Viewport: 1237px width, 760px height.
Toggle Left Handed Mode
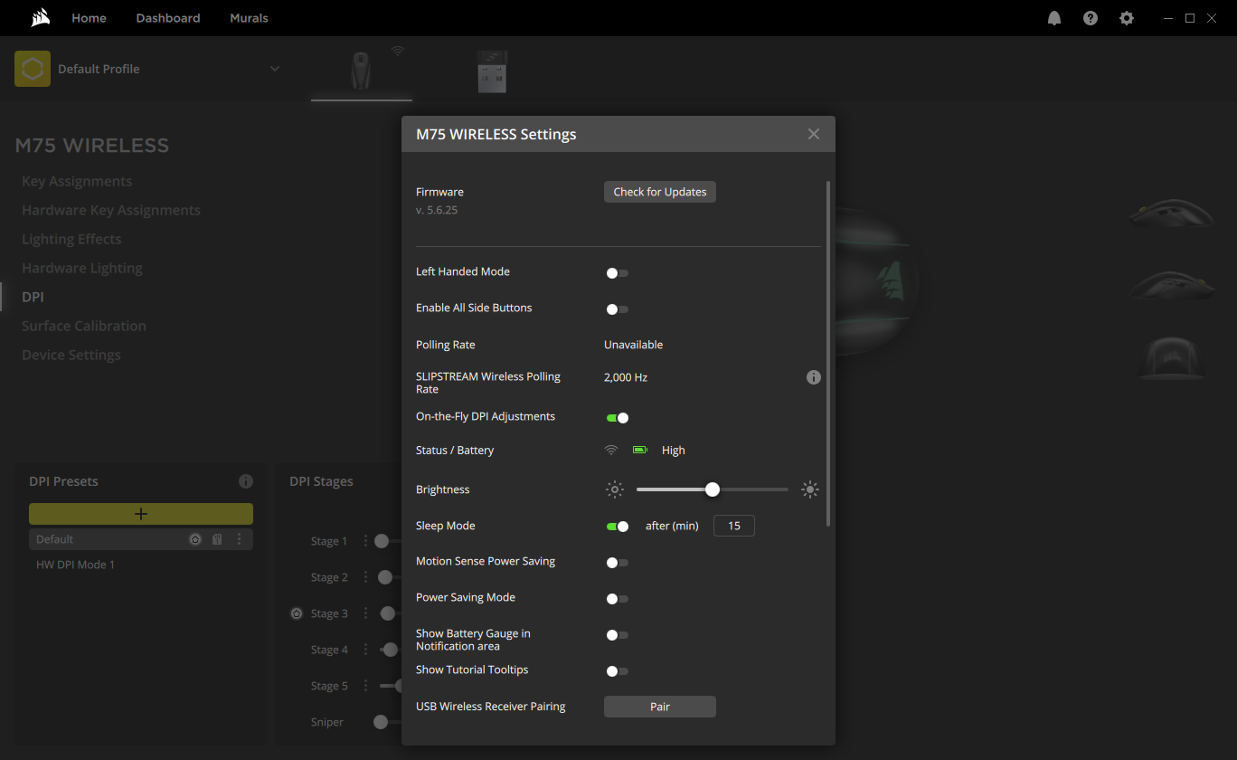click(617, 272)
